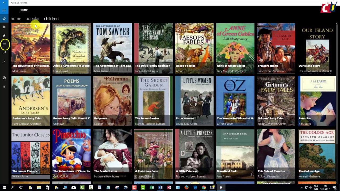
Task: Open The Junior Classics audiobook
Action: coord(31,154)
